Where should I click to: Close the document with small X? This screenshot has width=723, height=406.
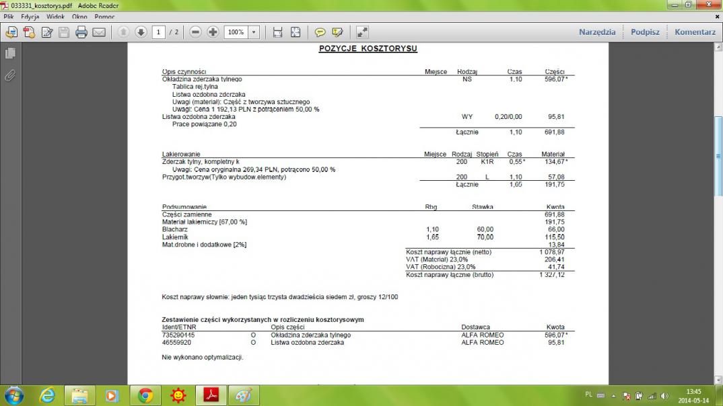click(717, 17)
